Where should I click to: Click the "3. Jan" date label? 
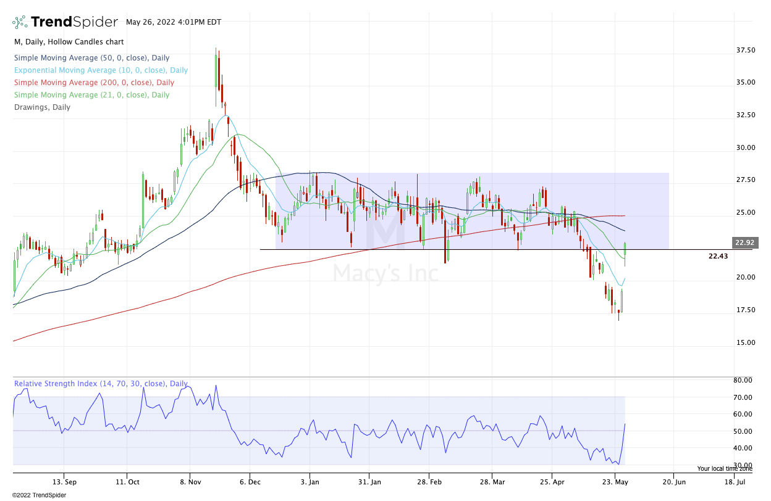[310, 481]
